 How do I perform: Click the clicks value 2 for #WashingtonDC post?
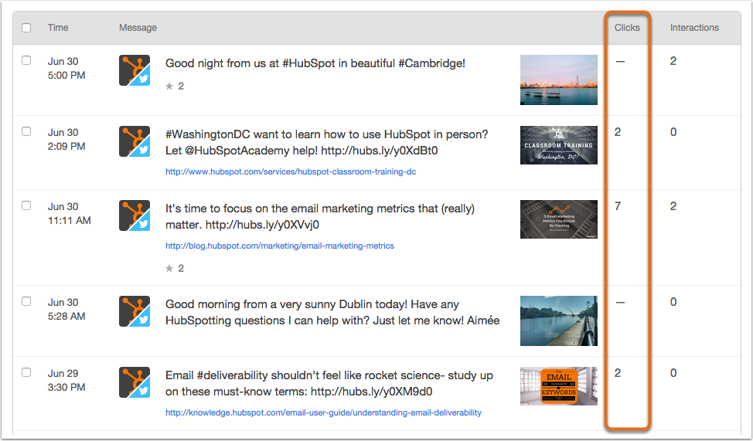[618, 132]
